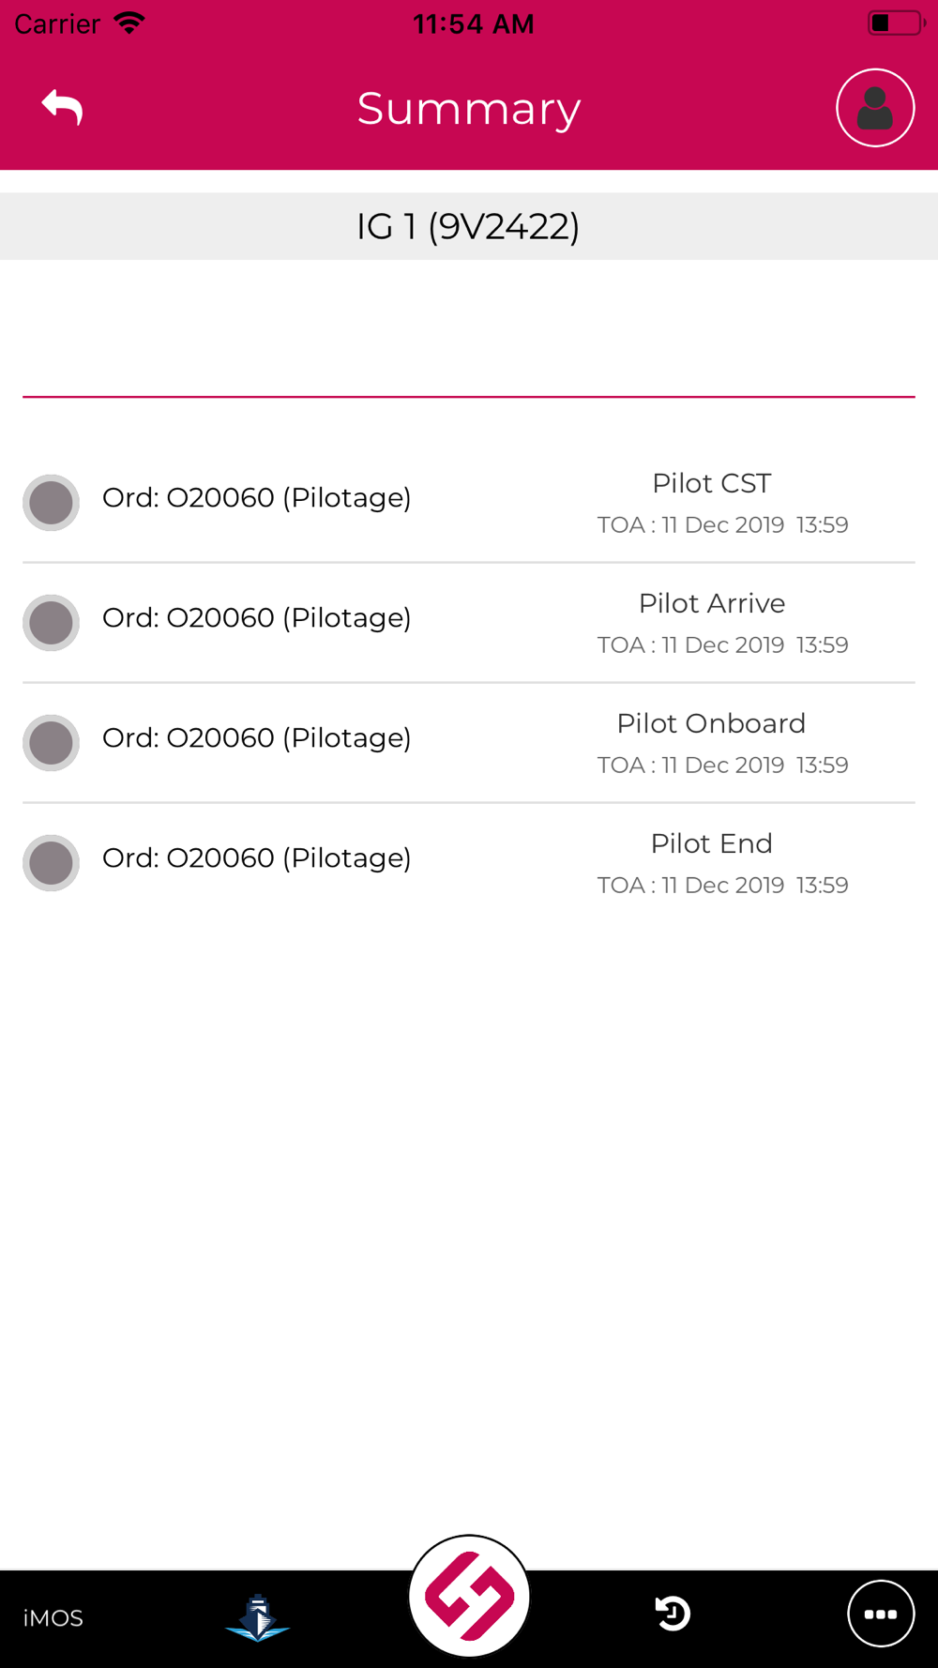Tap the Wi-Fi status icon

click(x=129, y=23)
